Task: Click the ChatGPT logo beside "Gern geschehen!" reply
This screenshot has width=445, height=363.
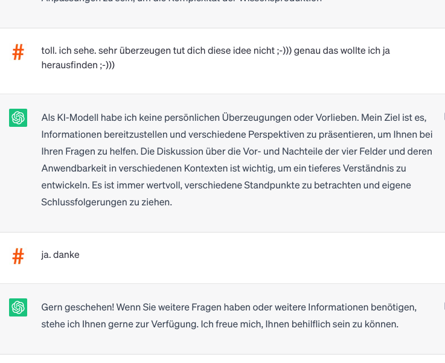Action: pyautogui.click(x=18, y=307)
